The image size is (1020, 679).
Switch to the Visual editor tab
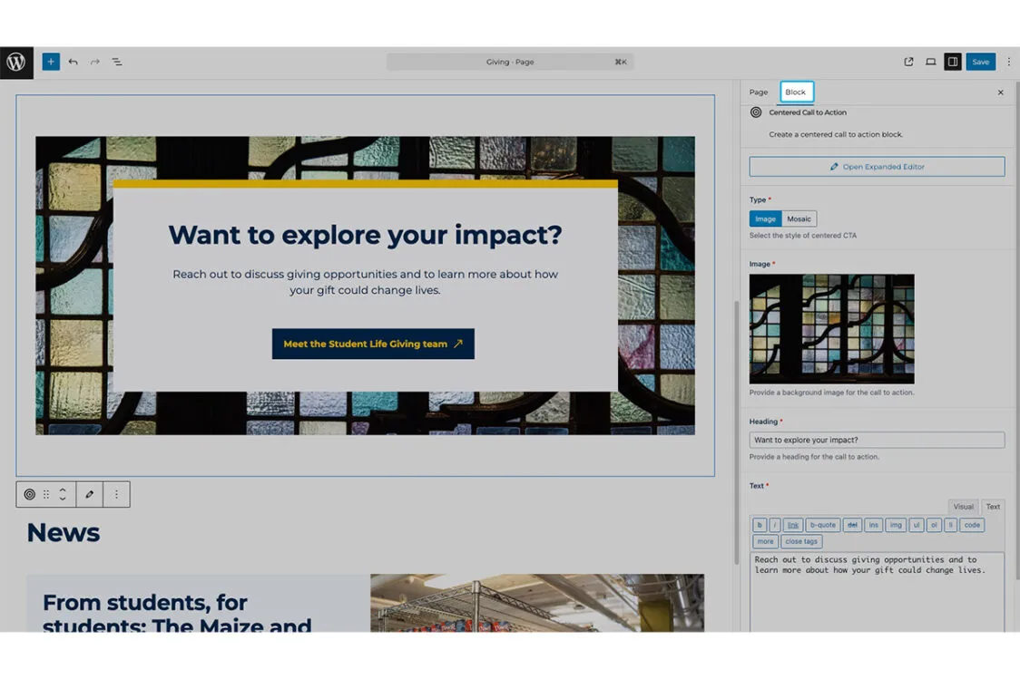point(964,506)
